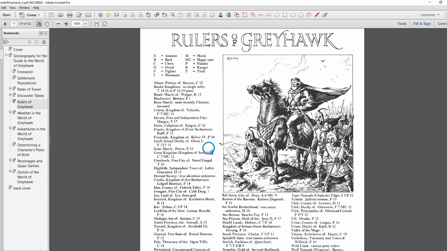Go to the back cover bookmark
Screen dimensions: 447x251
coord(22,188)
